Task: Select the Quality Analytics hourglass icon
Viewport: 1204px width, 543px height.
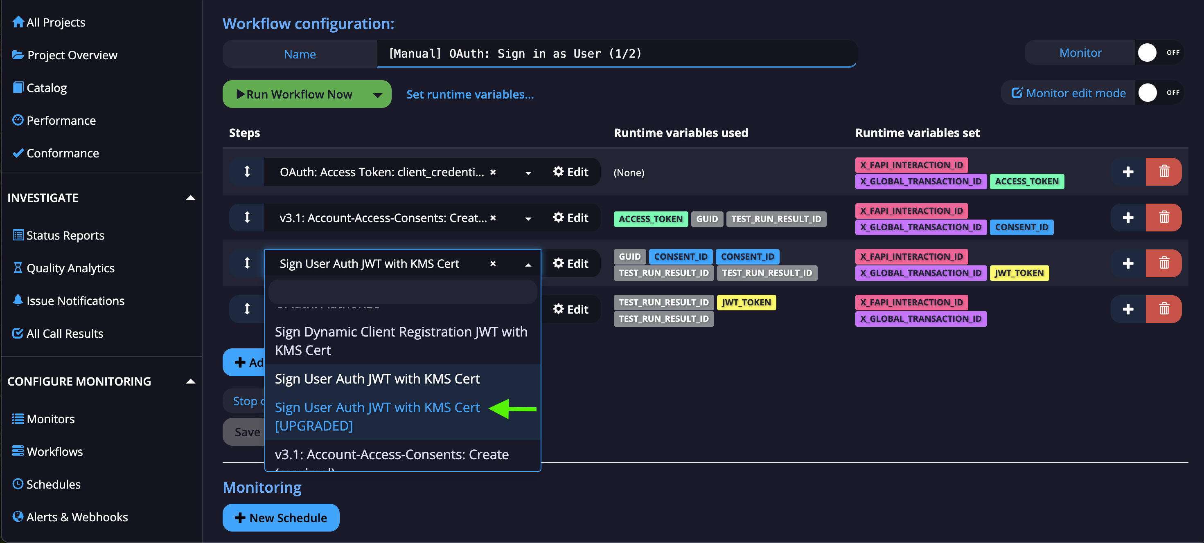Action: click(18, 267)
